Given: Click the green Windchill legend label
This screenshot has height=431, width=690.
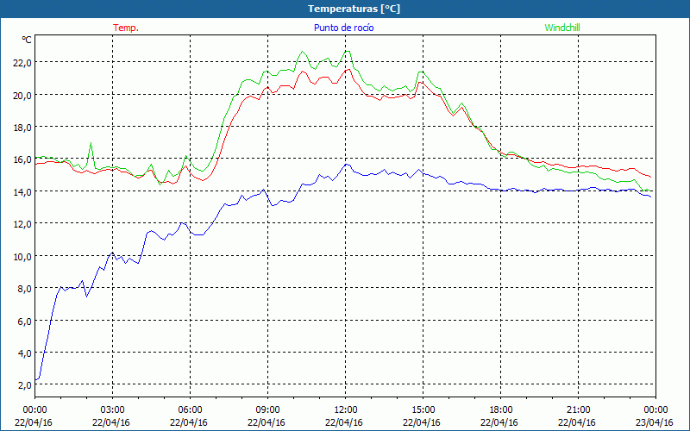Looking at the screenshot, I should [562, 28].
